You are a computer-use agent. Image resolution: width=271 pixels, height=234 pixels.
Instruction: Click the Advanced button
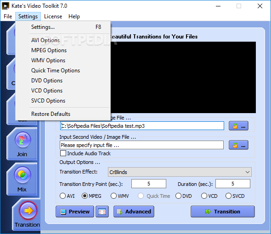pos(134,212)
